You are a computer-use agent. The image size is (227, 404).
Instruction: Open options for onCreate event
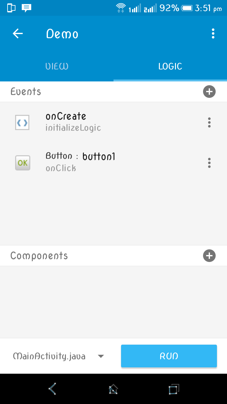pyautogui.click(x=209, y=122)
